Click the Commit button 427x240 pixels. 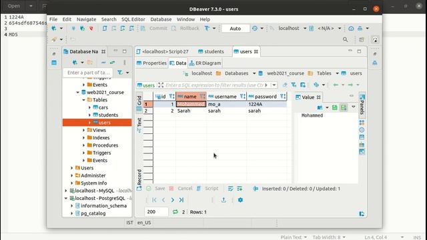(154, 28)
